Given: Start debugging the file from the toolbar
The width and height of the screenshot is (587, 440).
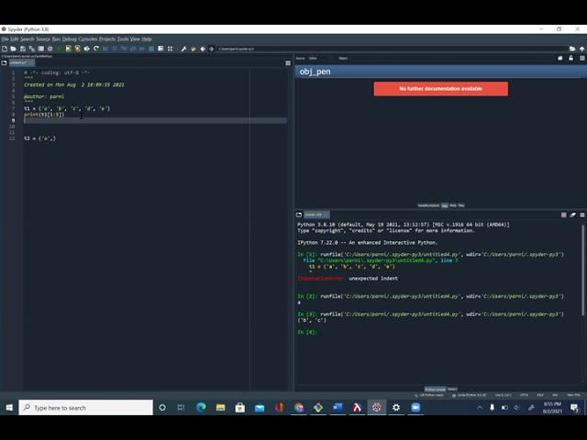Looking at the screenshot, I should 105,49.
